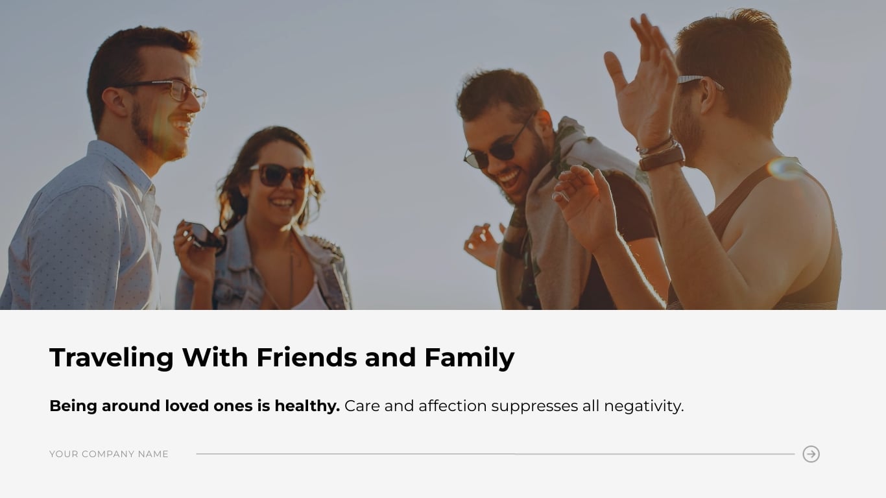Viewport: 886px width, 498px height.
Task: Click the word 'Family' in the title
Action: tap(469, 357)
